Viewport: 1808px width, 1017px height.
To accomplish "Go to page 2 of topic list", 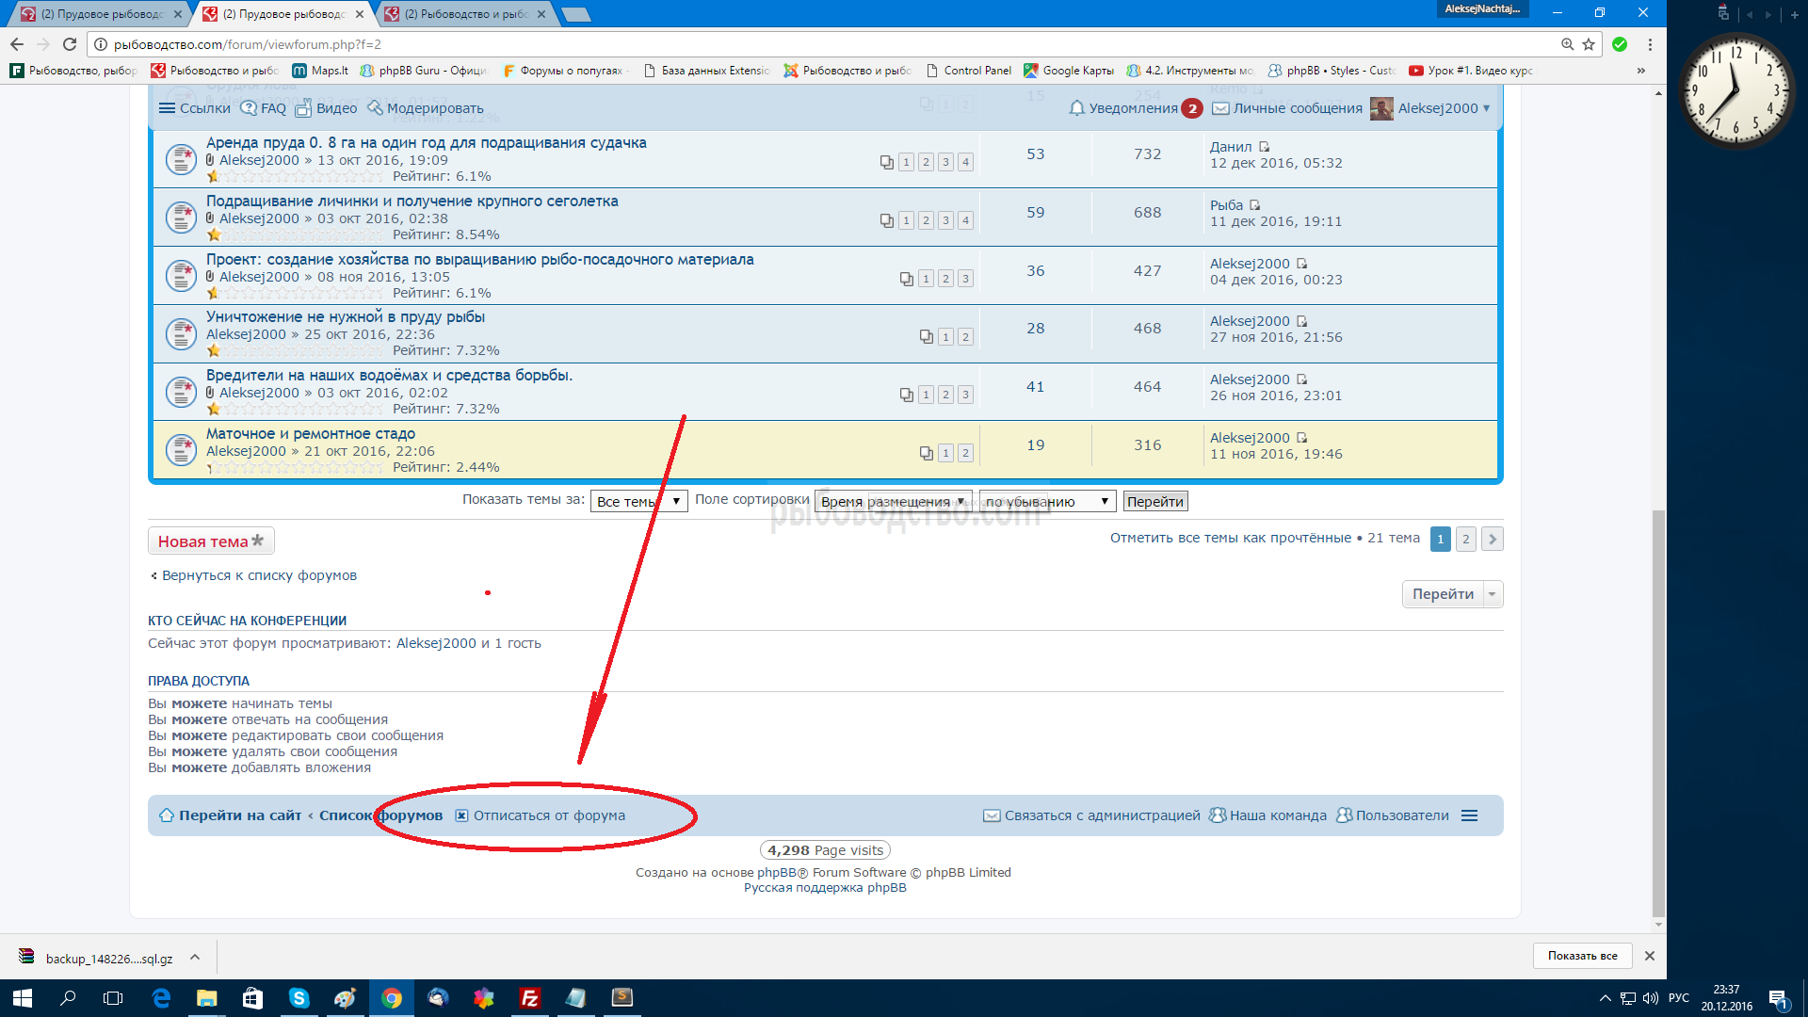I will pos(1466,539).
